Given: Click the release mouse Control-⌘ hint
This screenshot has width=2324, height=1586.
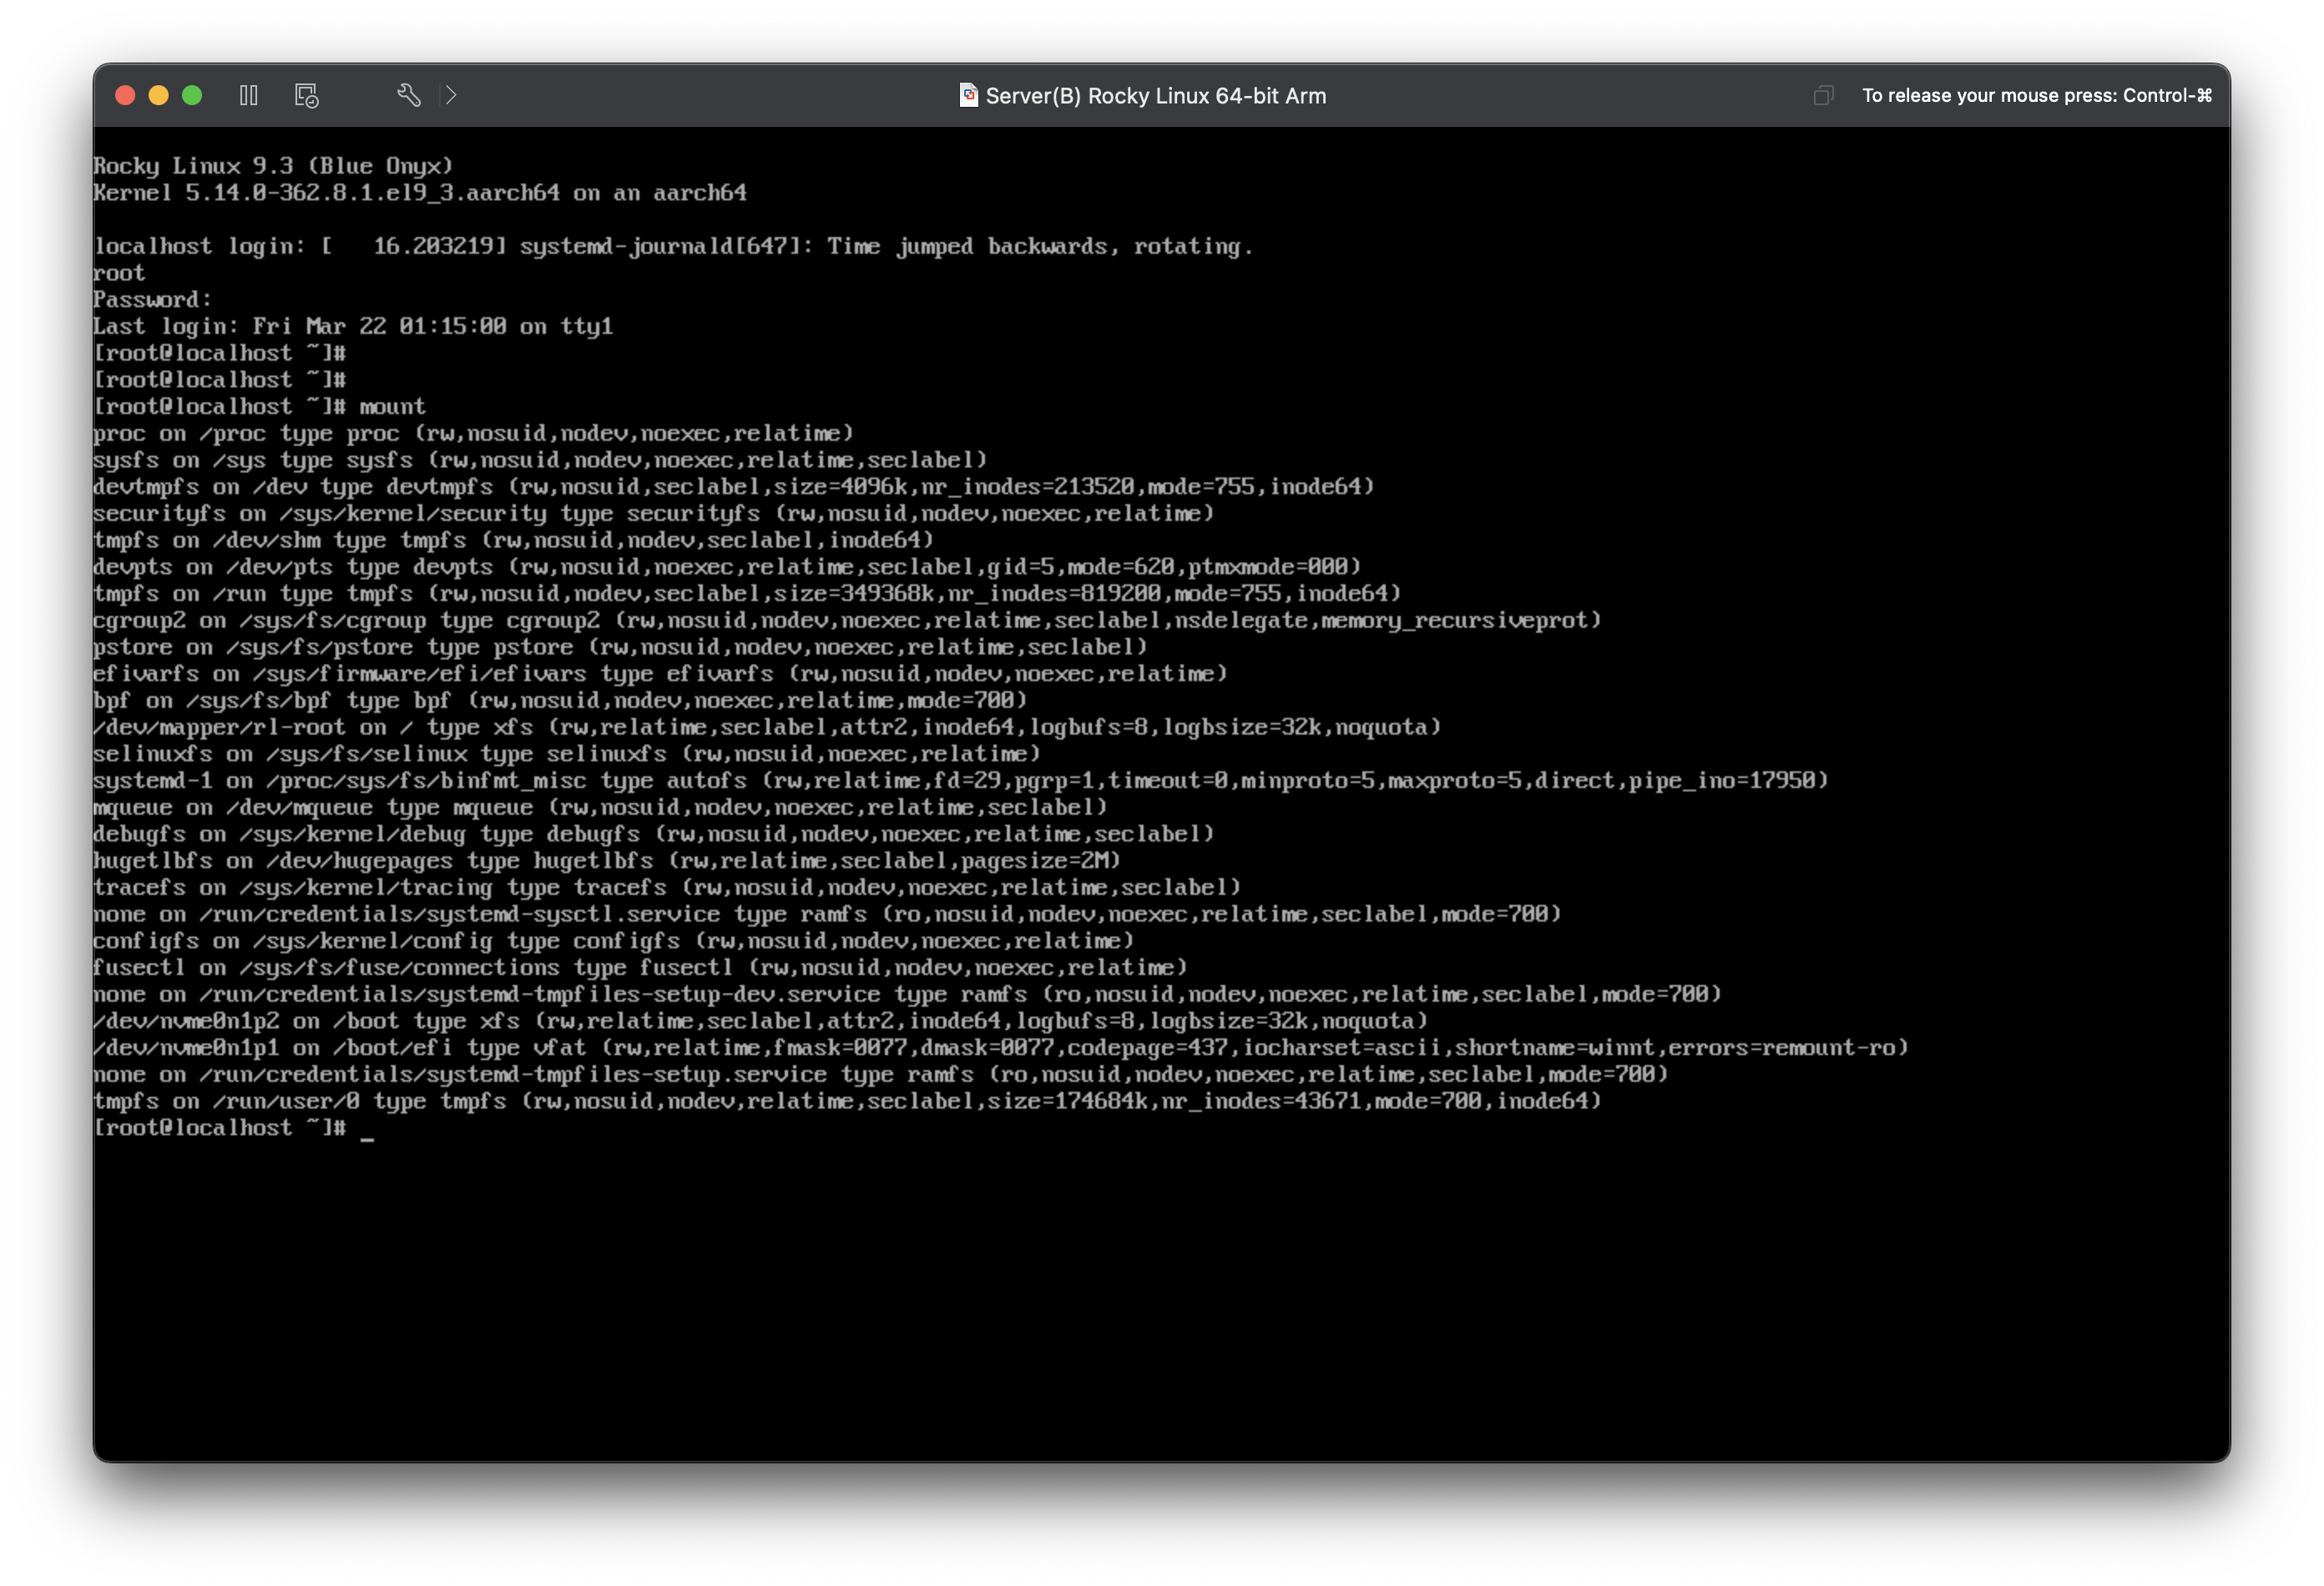Looking at the screenshot, I should [x=2036, y=95].
